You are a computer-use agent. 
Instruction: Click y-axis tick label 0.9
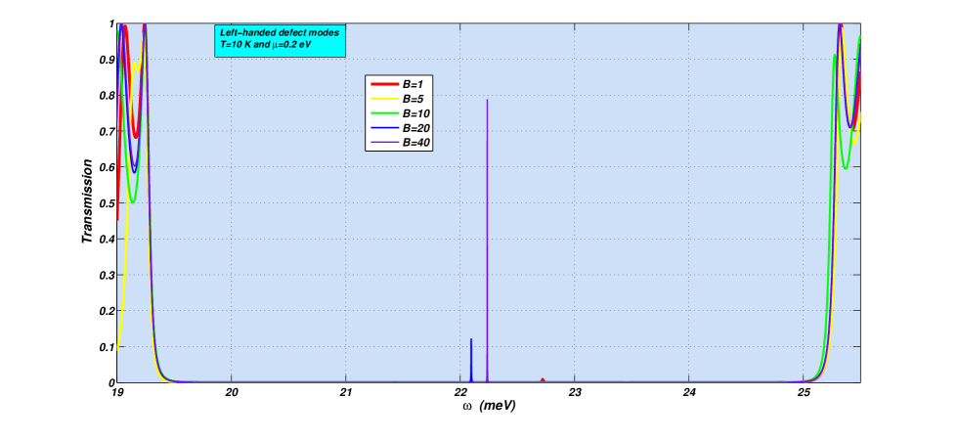pyautogui.click(x=106, y=60)
